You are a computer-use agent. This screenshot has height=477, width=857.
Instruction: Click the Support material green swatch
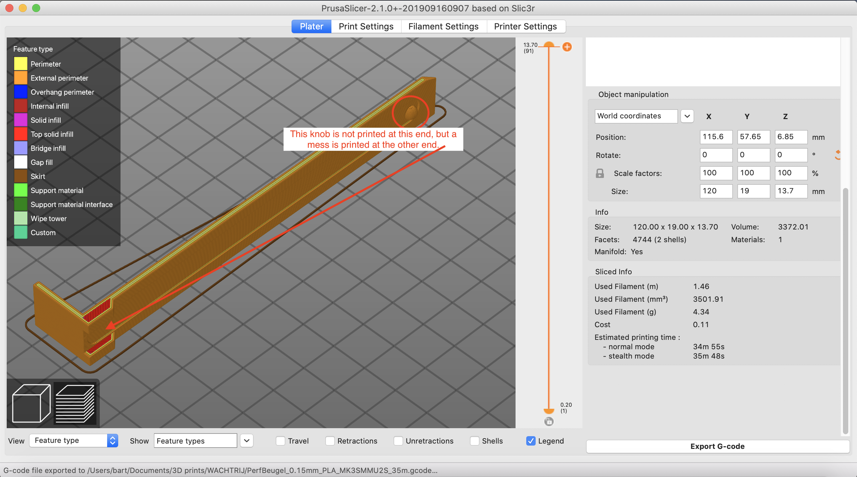point(20,190)
